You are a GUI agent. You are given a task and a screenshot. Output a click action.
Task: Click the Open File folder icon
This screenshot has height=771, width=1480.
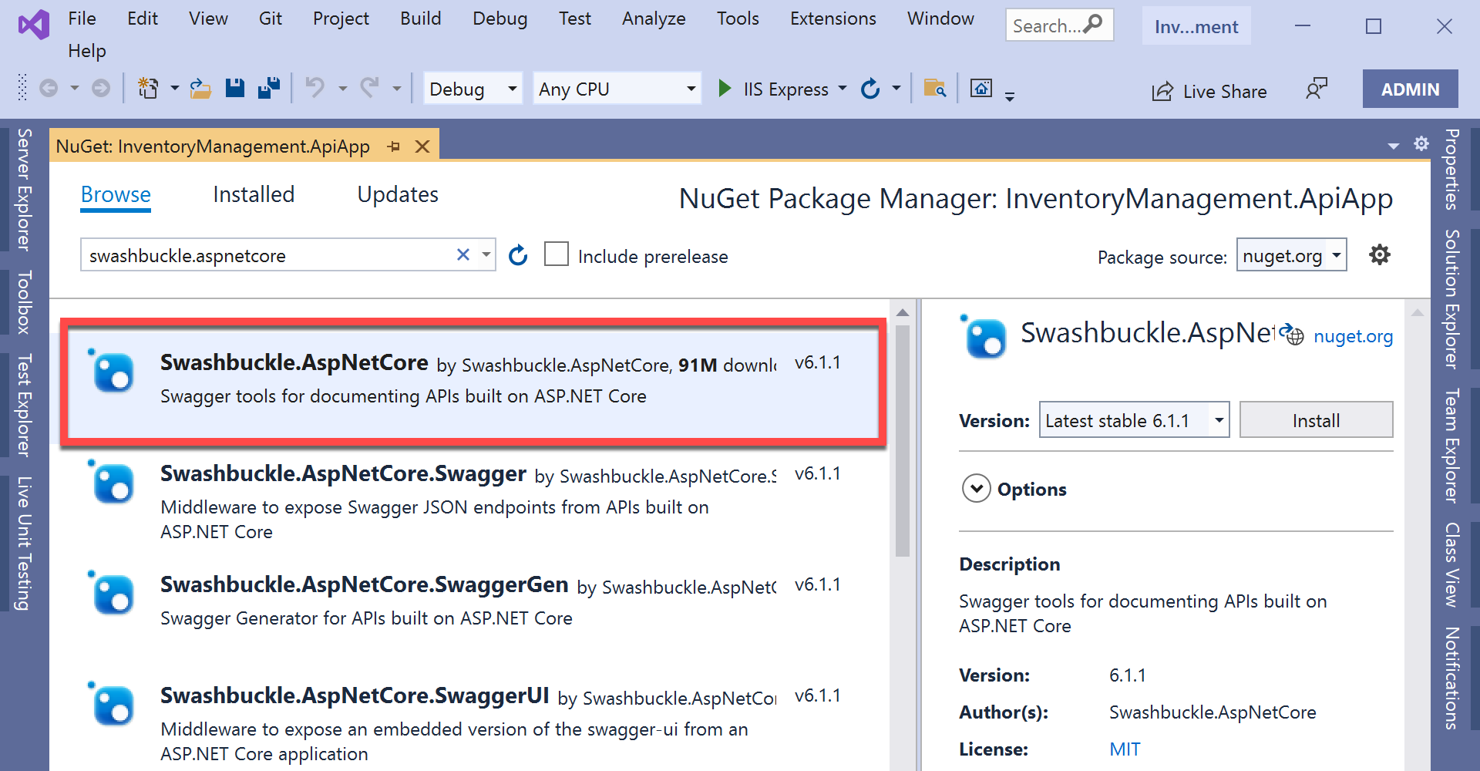(x=200, y=88)
